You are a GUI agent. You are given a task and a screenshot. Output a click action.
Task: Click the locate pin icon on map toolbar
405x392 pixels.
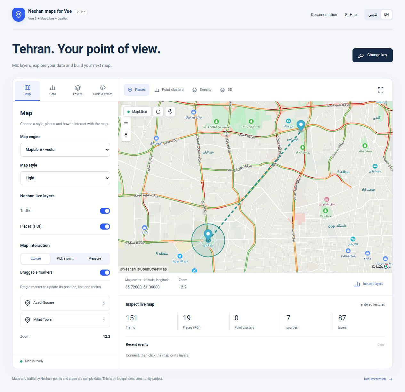170,112
